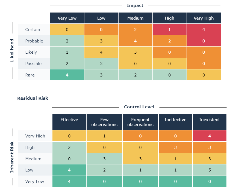Click Very Low inherent risk, Effective control cell
Screen dimensions: 230x190
coord(69,182)
